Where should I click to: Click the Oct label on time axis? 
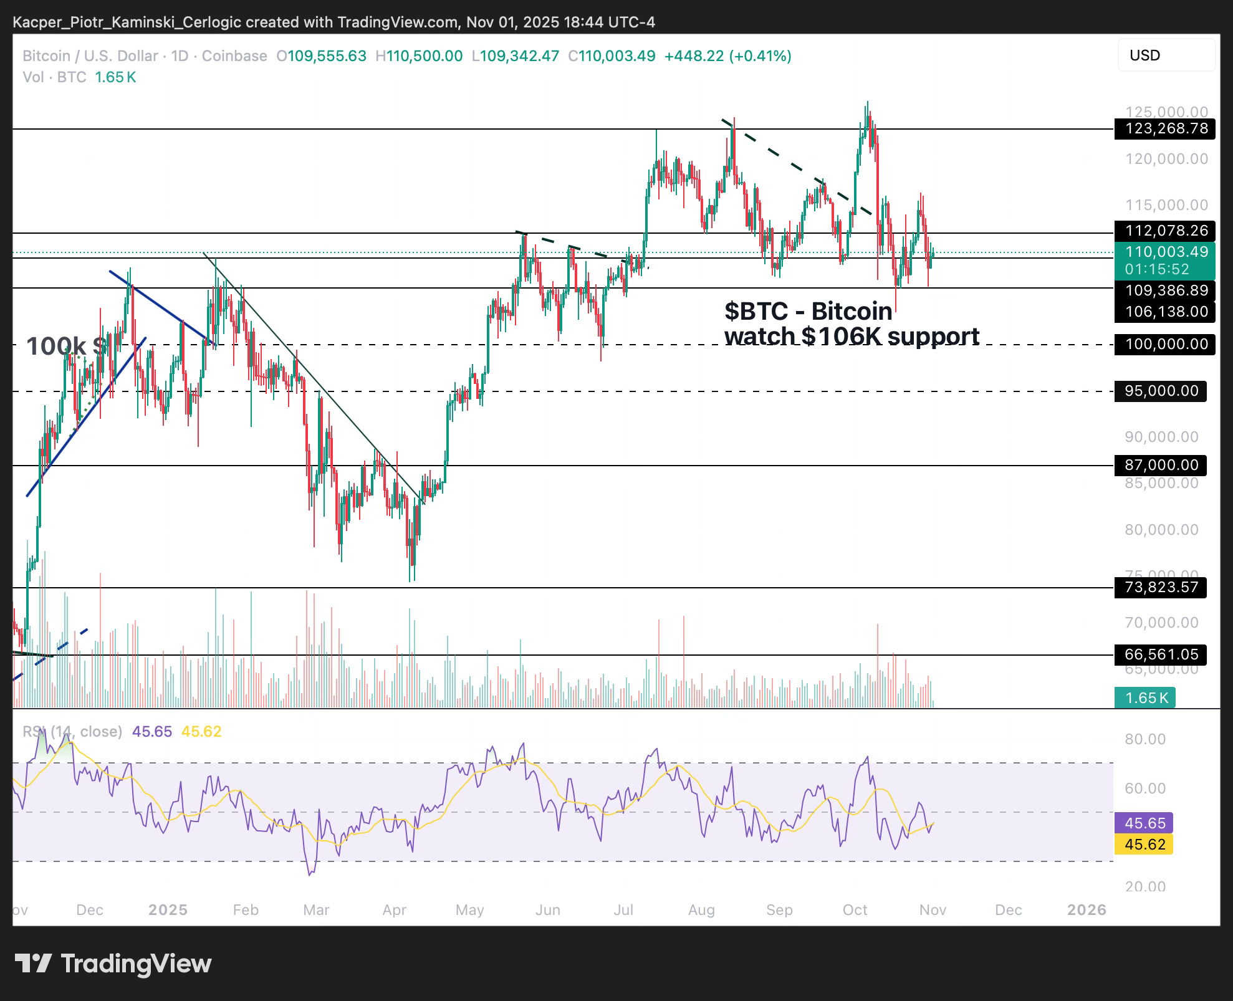855,910
